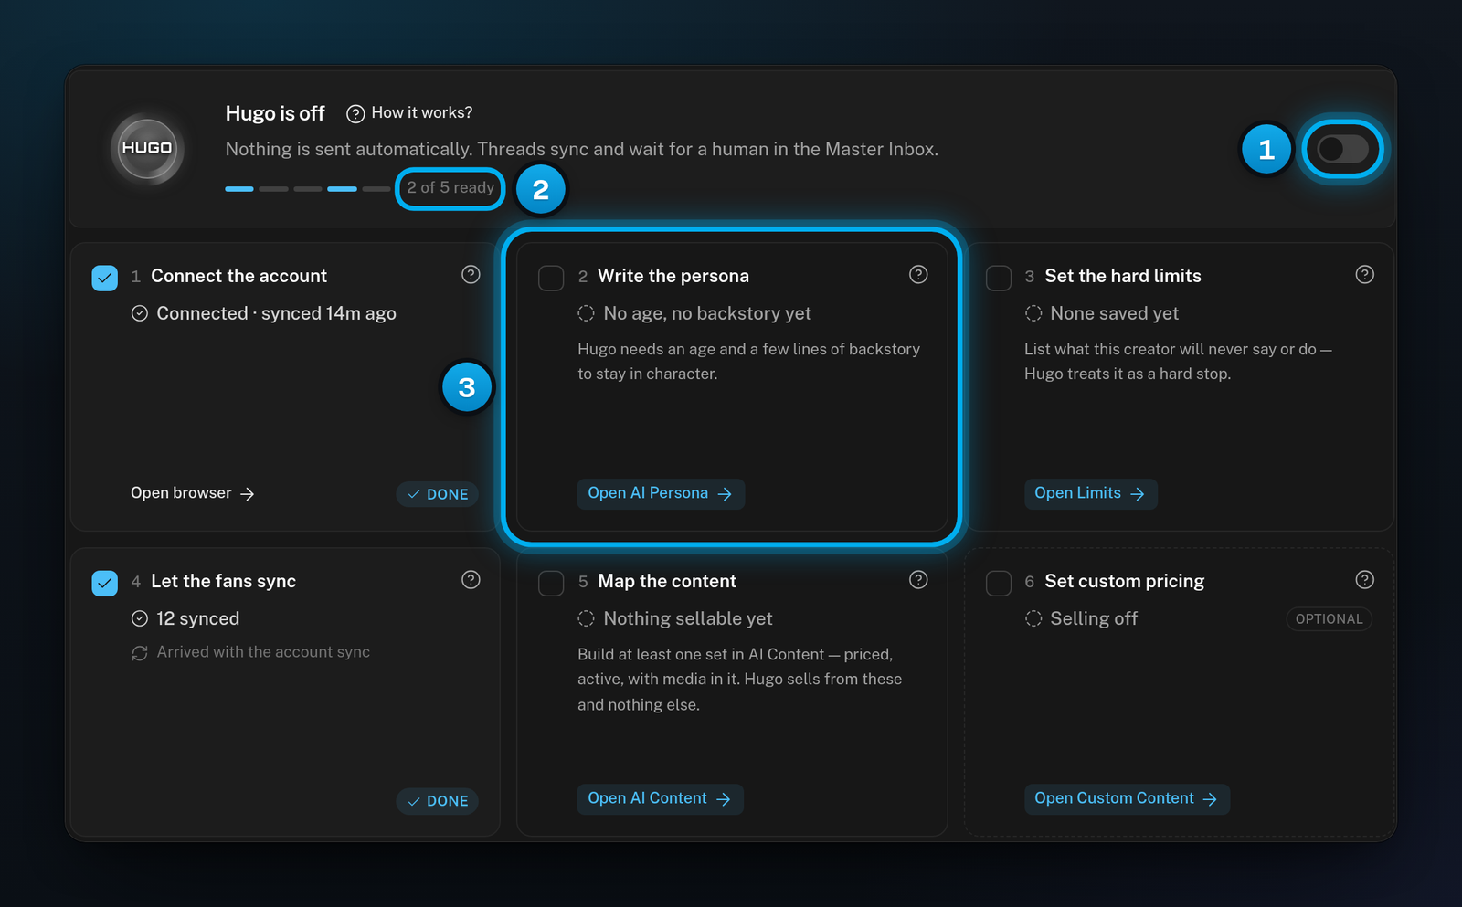The width and height of the screenshot is (1462, 907).
Task: Click the dashed circle beside Nothing sellable yet
Action: click(586, 618)
